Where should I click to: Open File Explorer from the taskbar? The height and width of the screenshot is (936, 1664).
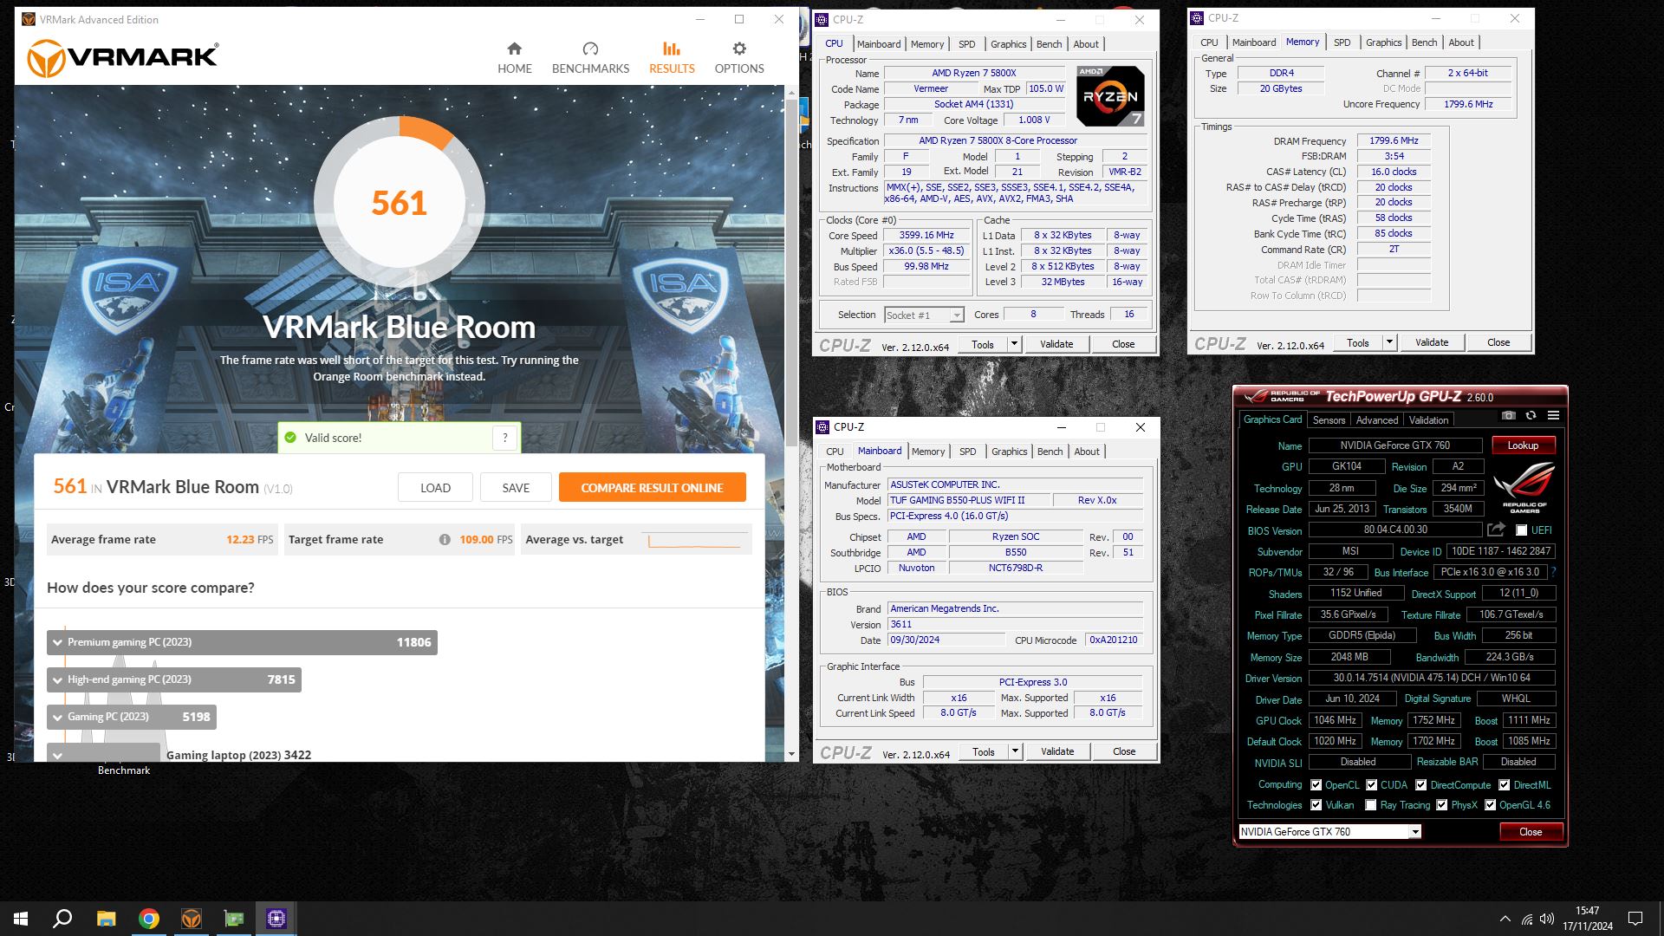click(x=106, y=919)
